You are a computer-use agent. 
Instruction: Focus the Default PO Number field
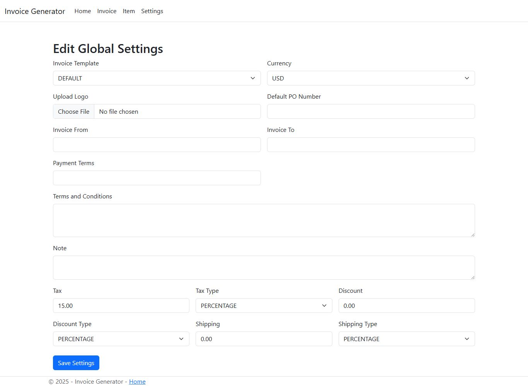[371, 111]
